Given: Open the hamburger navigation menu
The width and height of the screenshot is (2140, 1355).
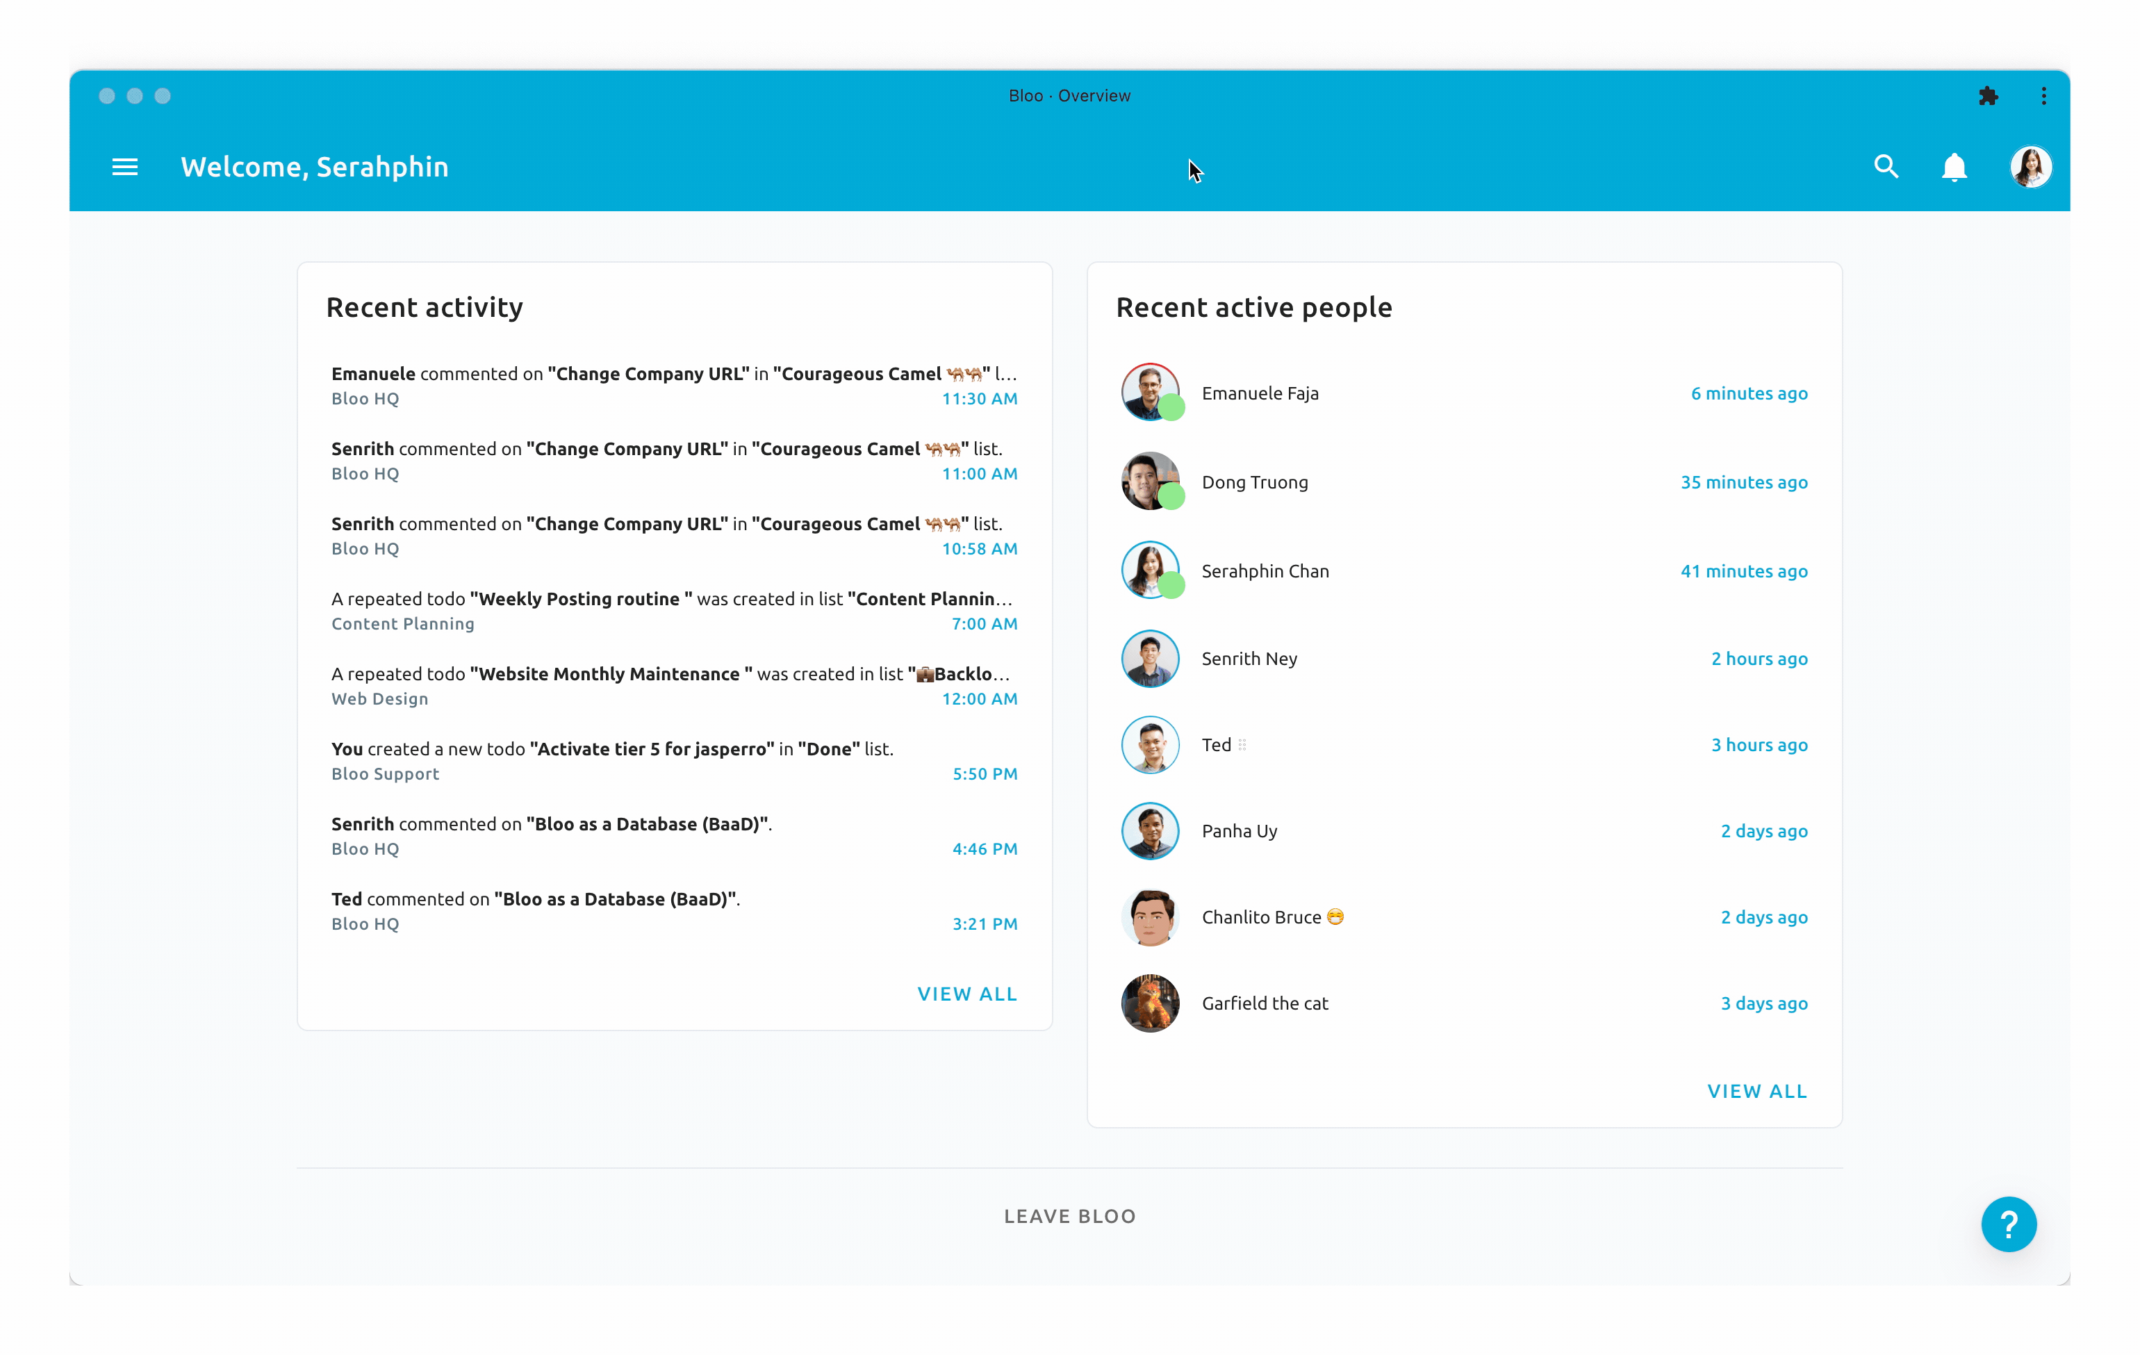Looking at the screenshot, I should pyautogui.click(x=124, y=167).
